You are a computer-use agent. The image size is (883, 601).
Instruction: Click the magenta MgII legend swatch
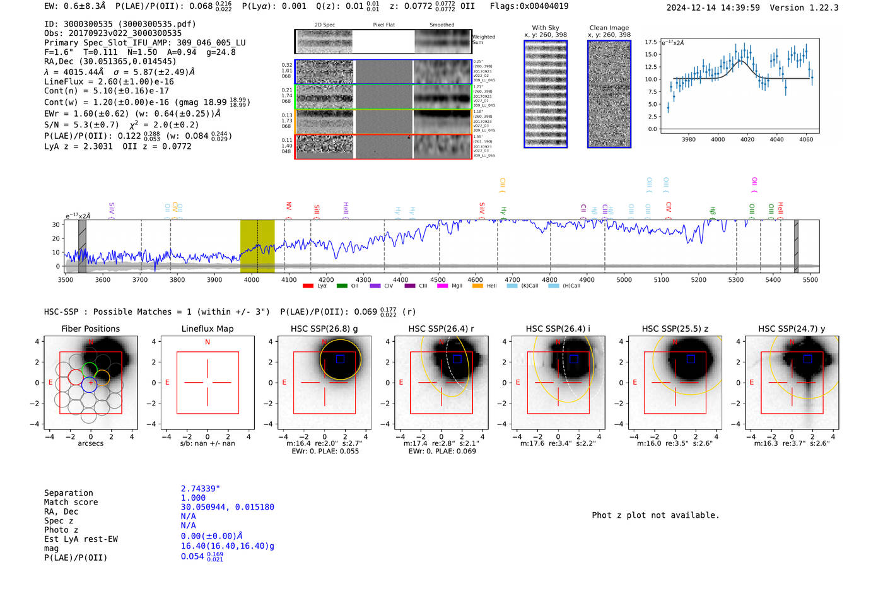[x=443, y=286]
